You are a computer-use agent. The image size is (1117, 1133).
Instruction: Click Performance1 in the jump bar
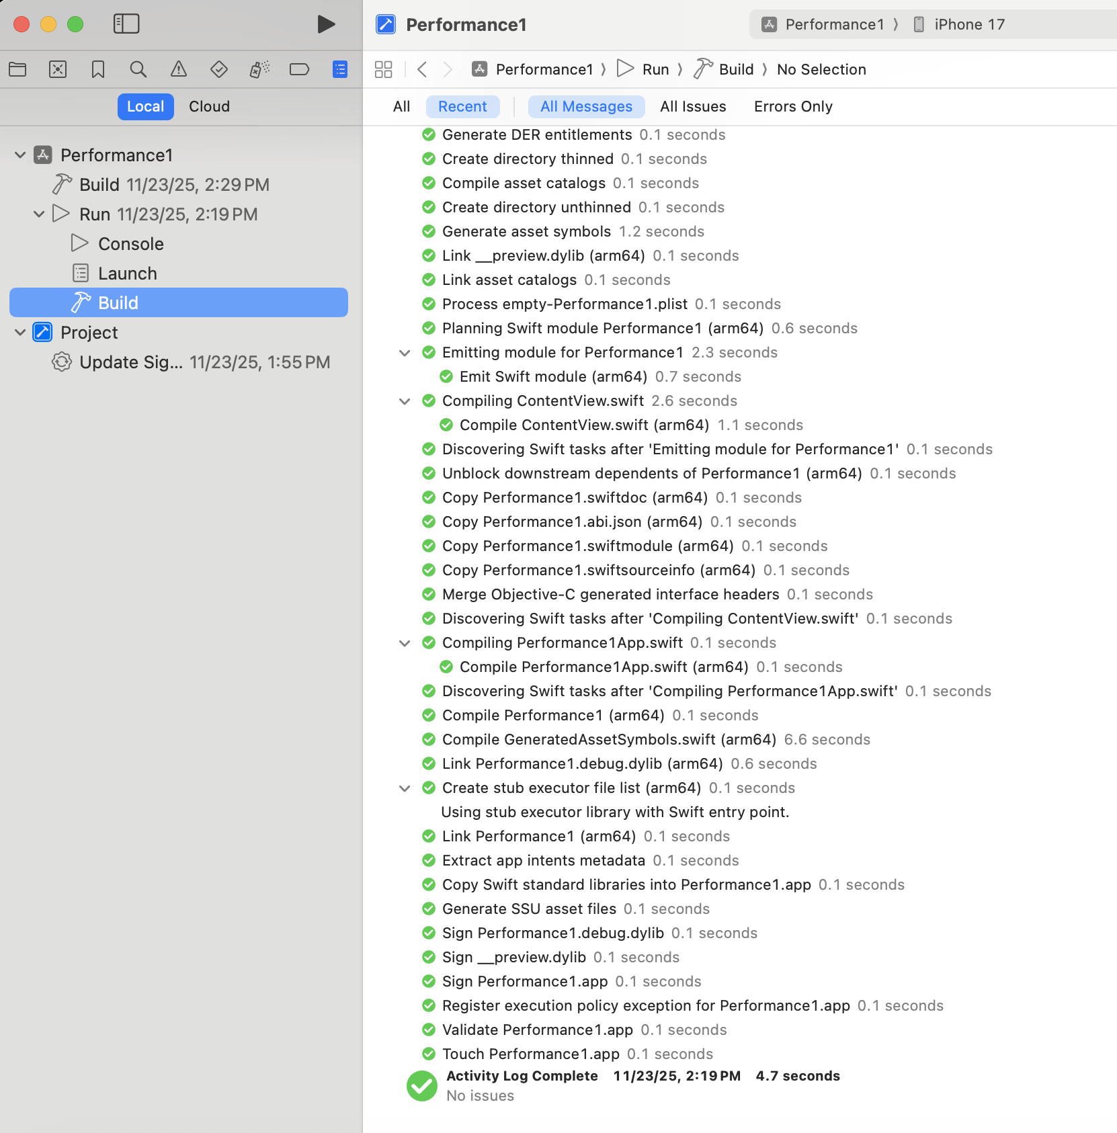534,69
